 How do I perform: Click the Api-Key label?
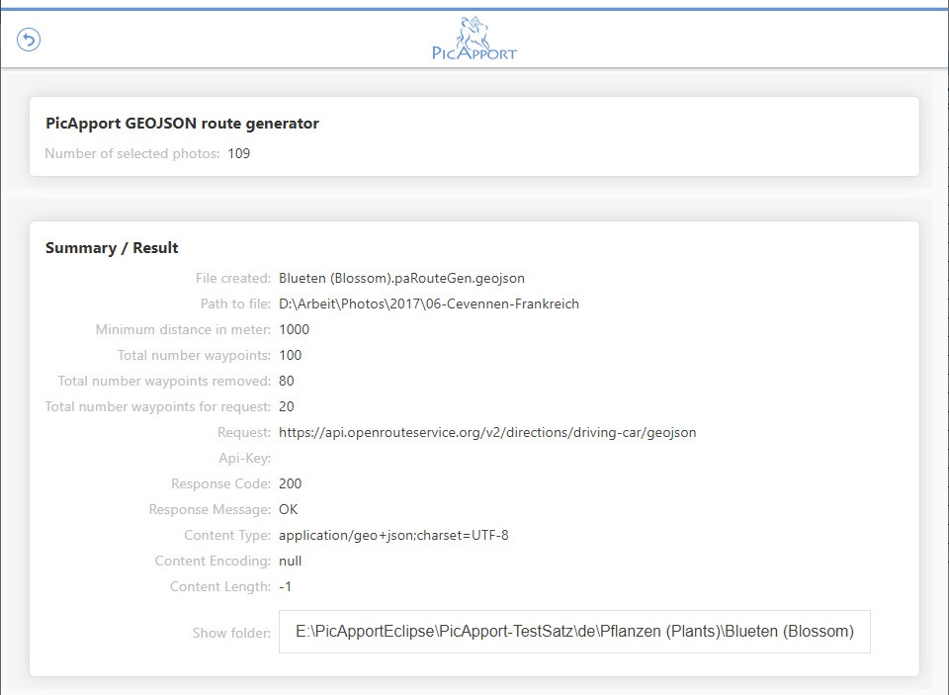244,458
